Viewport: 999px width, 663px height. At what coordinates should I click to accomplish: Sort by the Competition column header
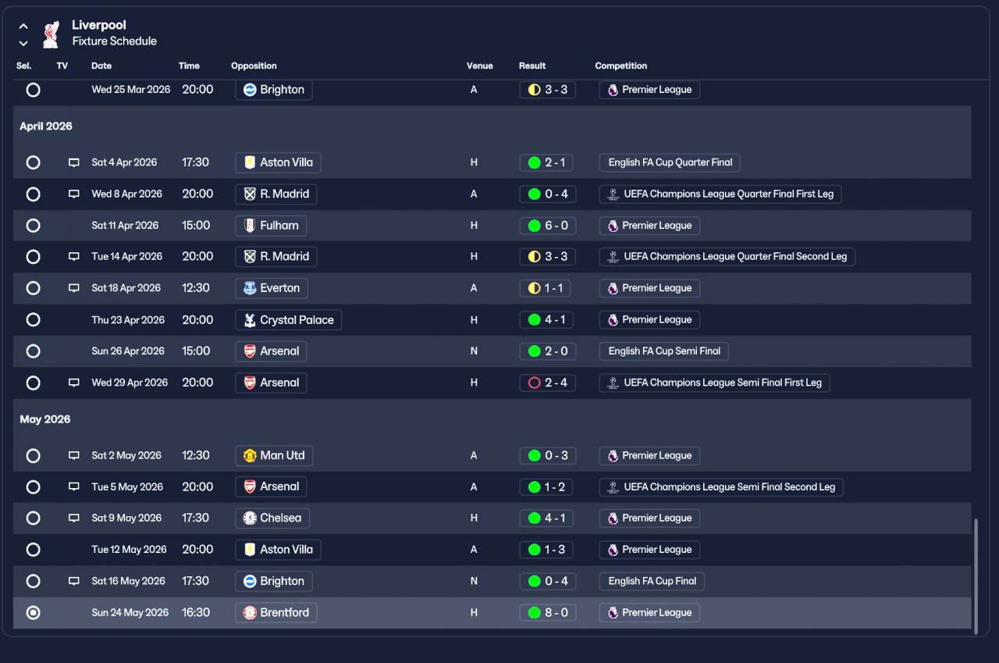[621, 66]
